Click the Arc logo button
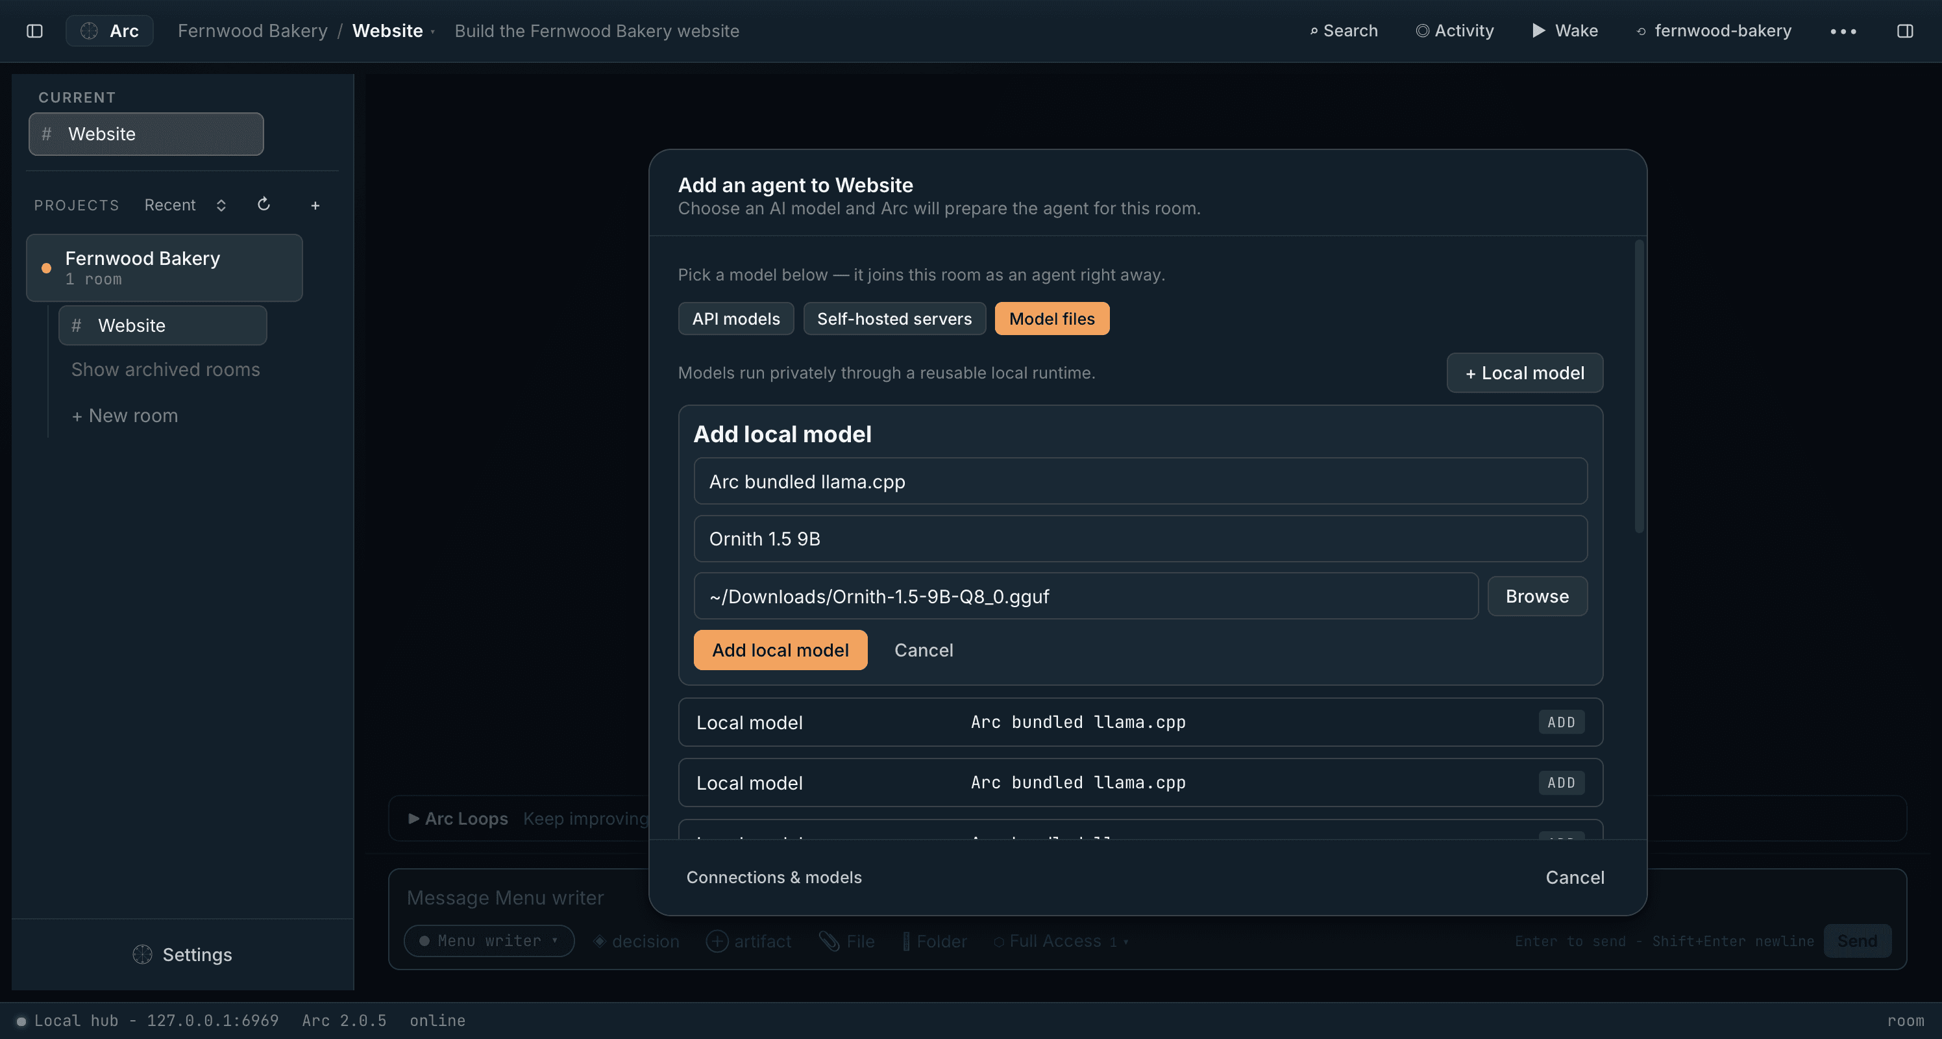This screenshot has height=1039, width=1942. pyautogui.click(x=109, y=31)
